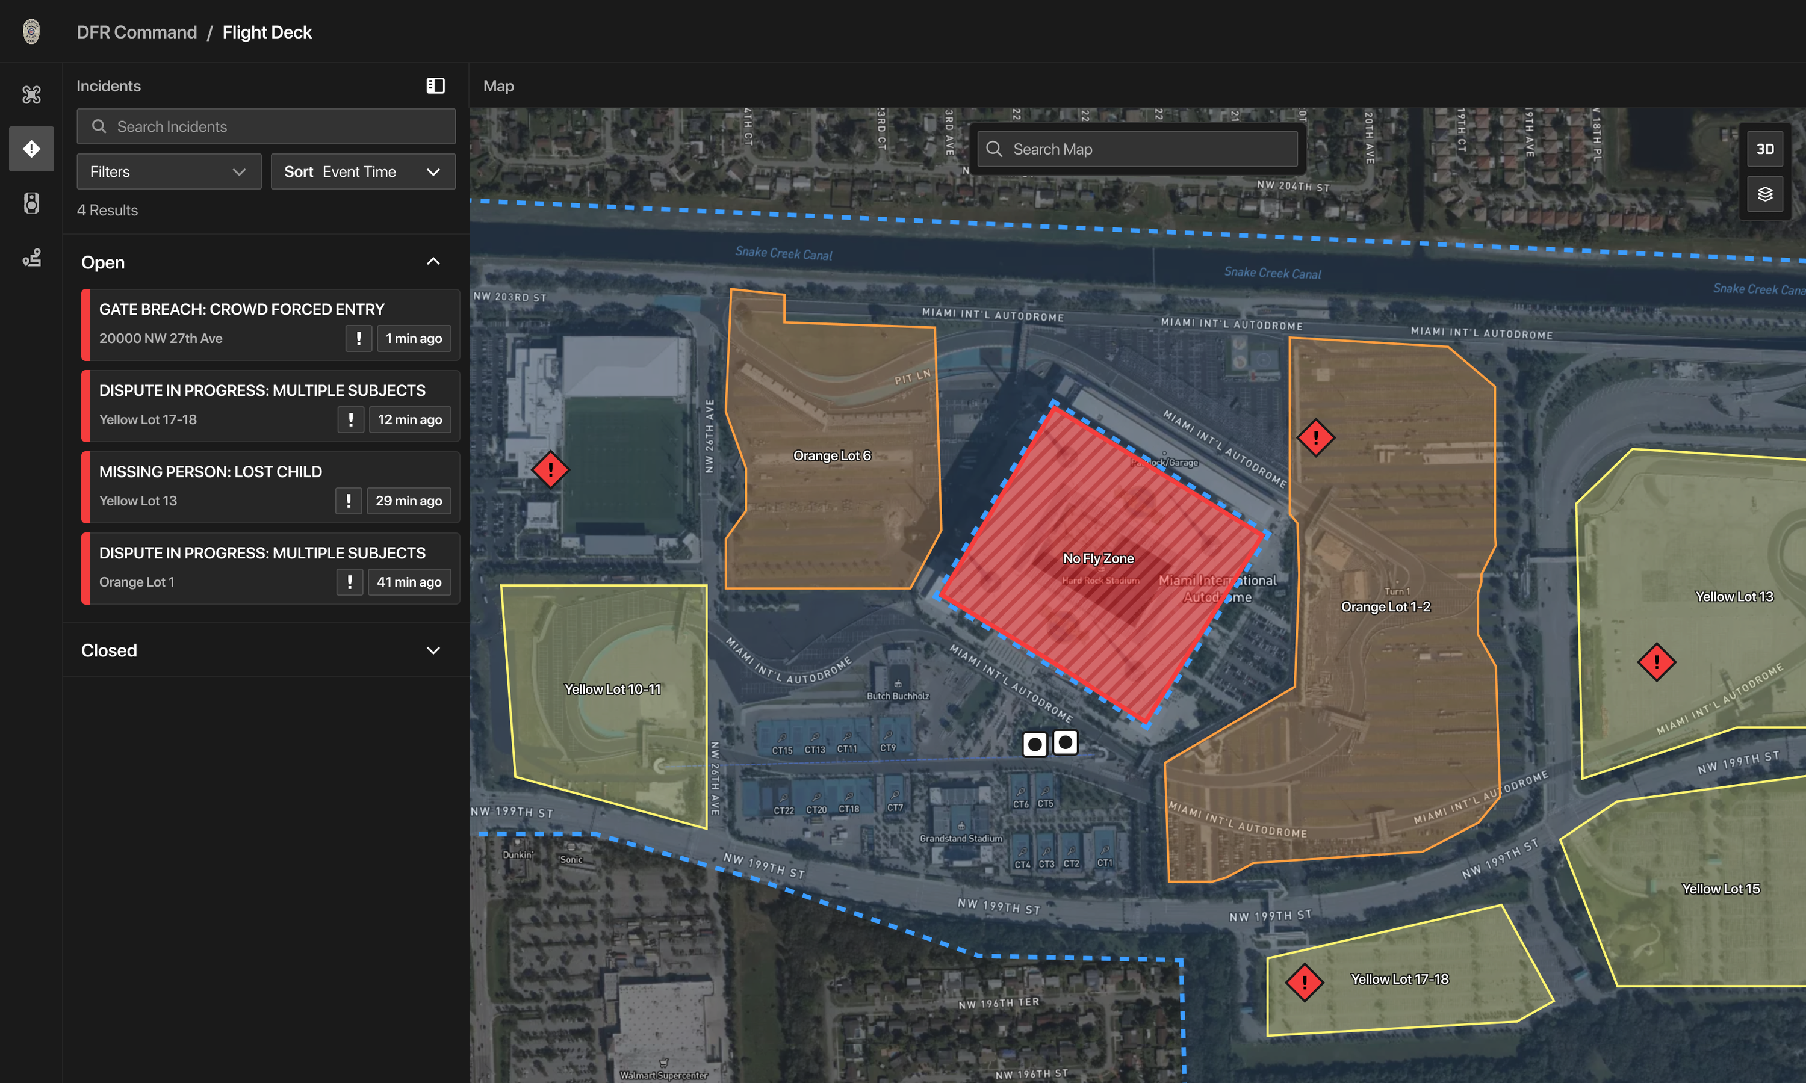The height and width of the screenshot is (1083, 1806).
Task: Open Dispute in Progress at Yellow Lot 17-18
Action: [271, 407]
